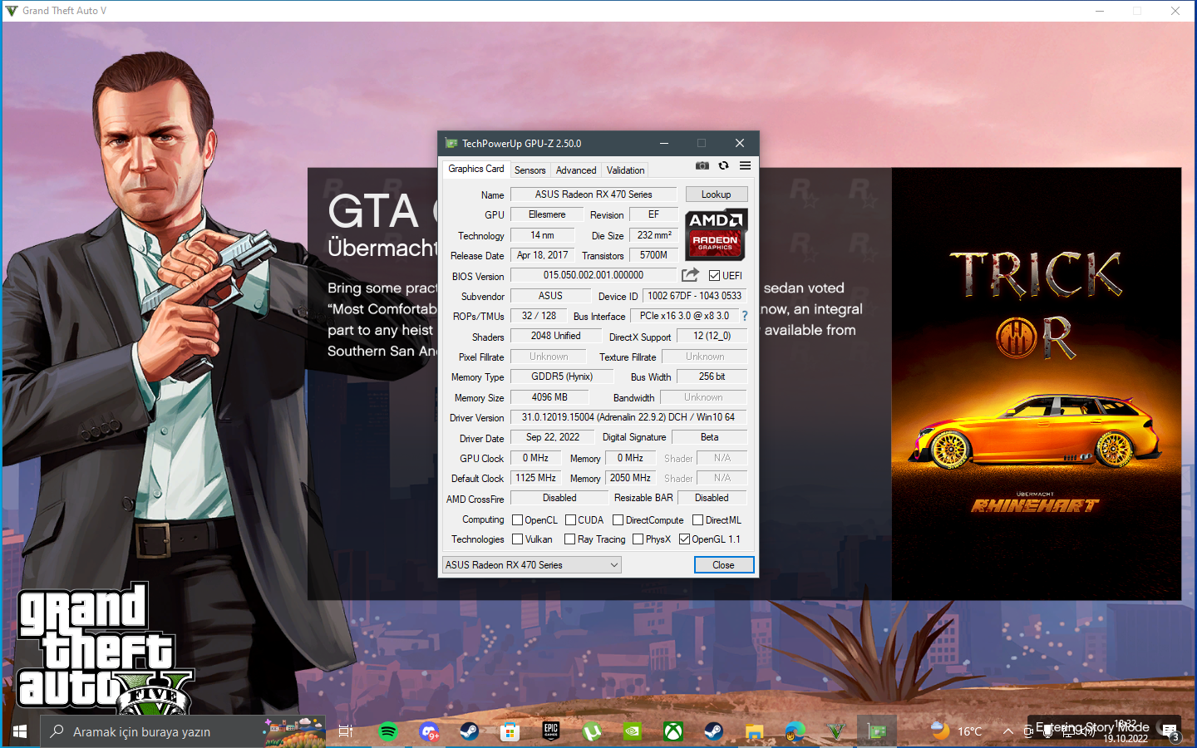The image size is (1197, 748).
Task: Click the DirectX Support value 12 (12_0)
Action: pyautogui.click(x=712, y=336)
